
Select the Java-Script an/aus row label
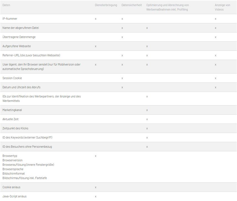pyautogui.click(x=14, y=196)
